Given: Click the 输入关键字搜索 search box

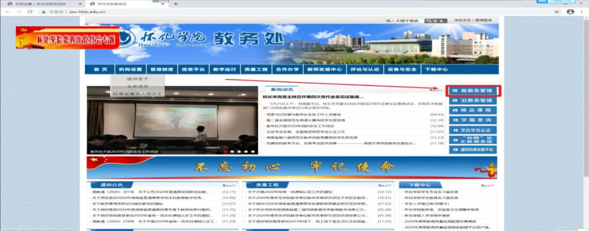Looking at the screenshot, I should click(405, 21).
